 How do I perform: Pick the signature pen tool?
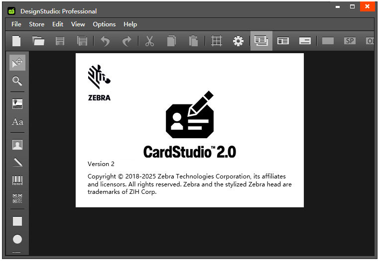coord(17,163)
